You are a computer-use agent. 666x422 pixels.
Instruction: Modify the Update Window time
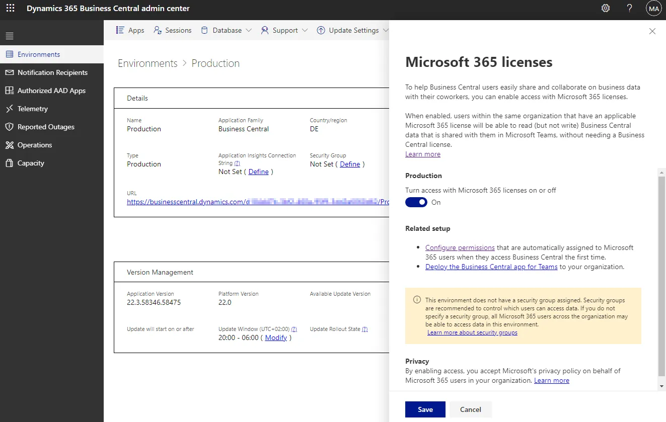[276, 337]
